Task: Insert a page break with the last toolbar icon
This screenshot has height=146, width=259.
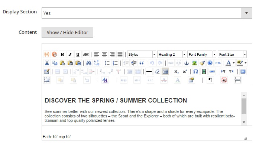Action: [237, 80]
